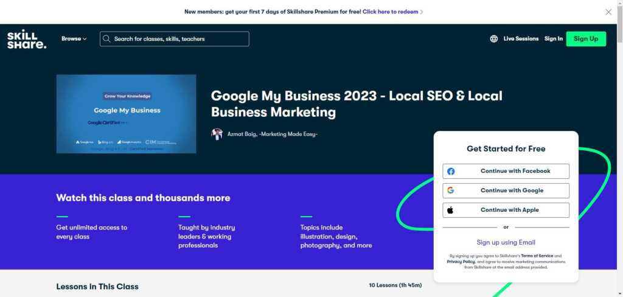The width and height of the screenshot is (623, 297).
Task: Click the Google logo icon
Action: pos(451,190)
